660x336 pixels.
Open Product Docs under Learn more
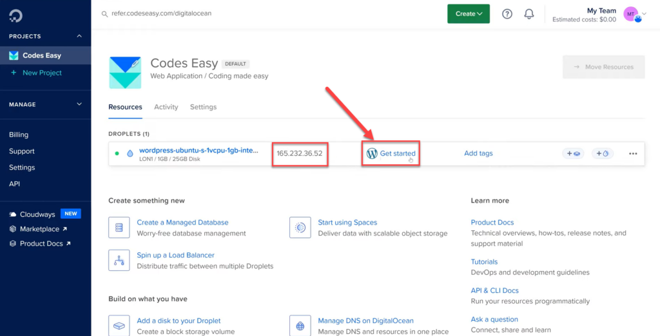tap(492, 223)
